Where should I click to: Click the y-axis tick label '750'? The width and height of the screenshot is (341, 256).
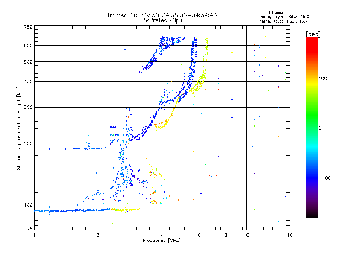coord(28,27)
